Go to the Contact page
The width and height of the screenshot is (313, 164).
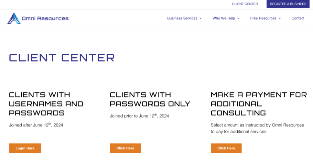pyautogui.click(x=298, y=18)
